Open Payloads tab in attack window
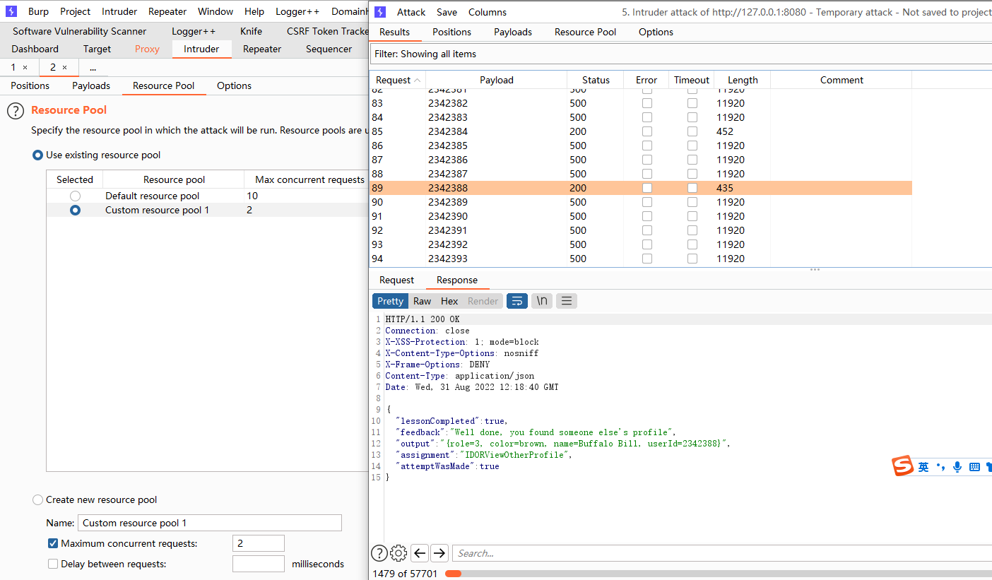 point(513,32)
